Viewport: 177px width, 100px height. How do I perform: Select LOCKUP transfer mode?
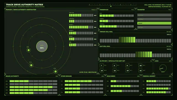(x=154, y=23)
